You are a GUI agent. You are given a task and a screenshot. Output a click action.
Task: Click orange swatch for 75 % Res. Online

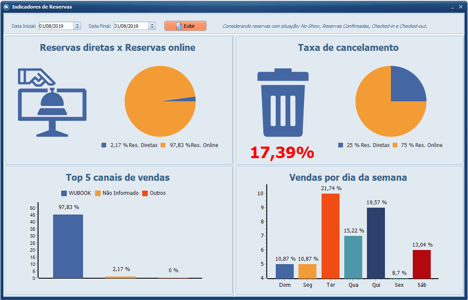tap(395, 145)
